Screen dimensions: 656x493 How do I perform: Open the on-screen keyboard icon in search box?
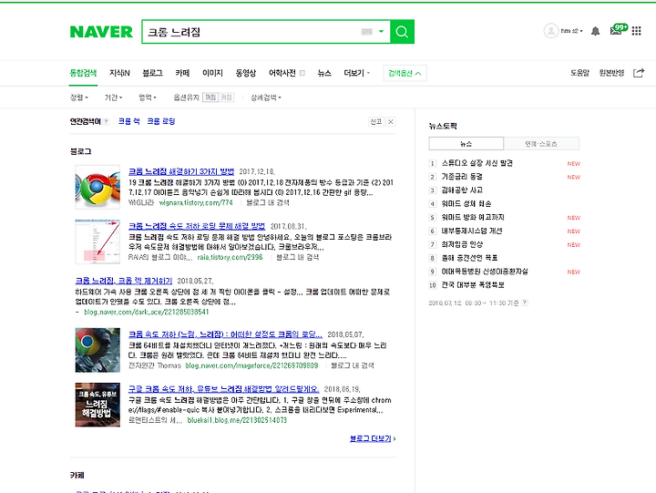(367, 31)
